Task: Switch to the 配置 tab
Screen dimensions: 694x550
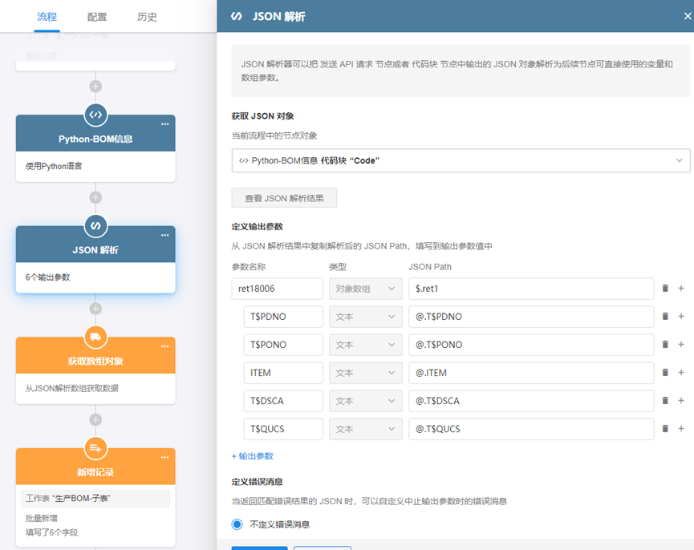Action: coord(96,17)
